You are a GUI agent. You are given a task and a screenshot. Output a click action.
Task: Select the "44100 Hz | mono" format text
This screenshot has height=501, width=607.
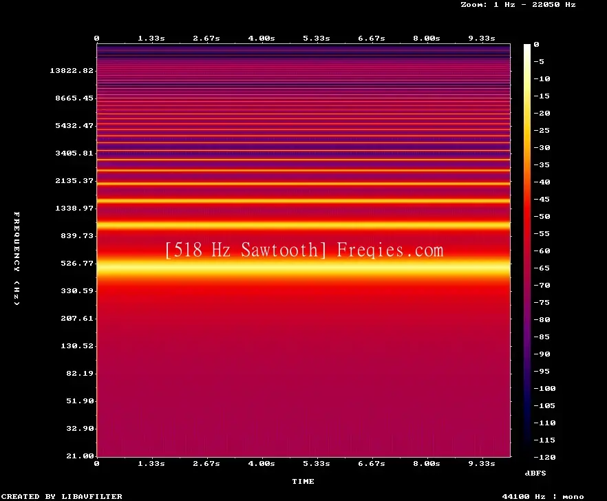[x=543, y=497]
